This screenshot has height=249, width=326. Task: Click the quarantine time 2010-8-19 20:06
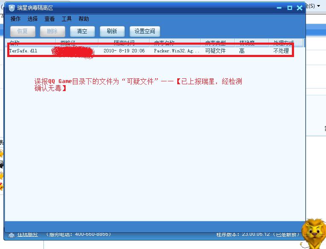tap(124, 51)
